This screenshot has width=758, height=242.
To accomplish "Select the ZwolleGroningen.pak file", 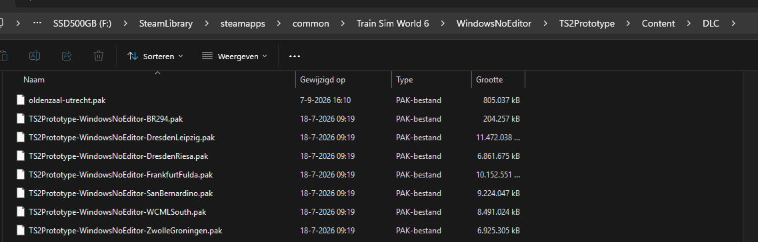I will pos(126,231).
